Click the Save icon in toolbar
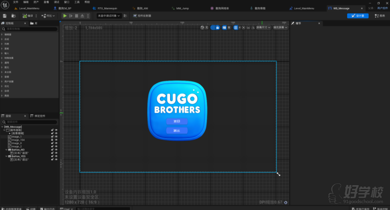Viewport: 390px width, 210px height. pyautogui.click(x=4, y=16)
